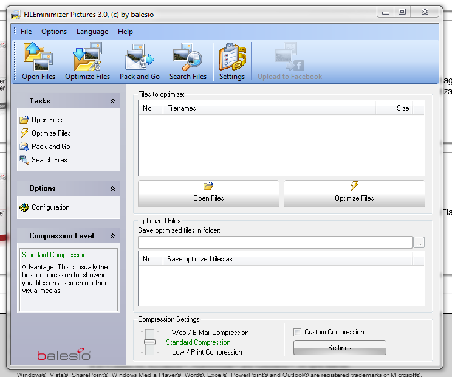This screenshot has height=377, width=452.
Task: Choose Web / E-Mail Compression label
Action: point(210,332)
